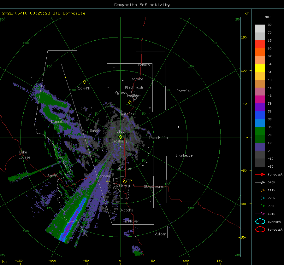The width and height of the screenshot is (284, 265).
Task: Click the yellow diamond marker near RockyMH
Action: 84,82
